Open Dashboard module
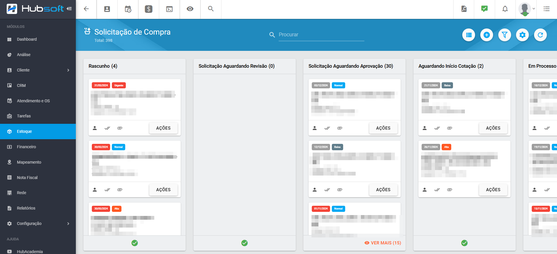The image size is (557, 254). click(38, 39)
